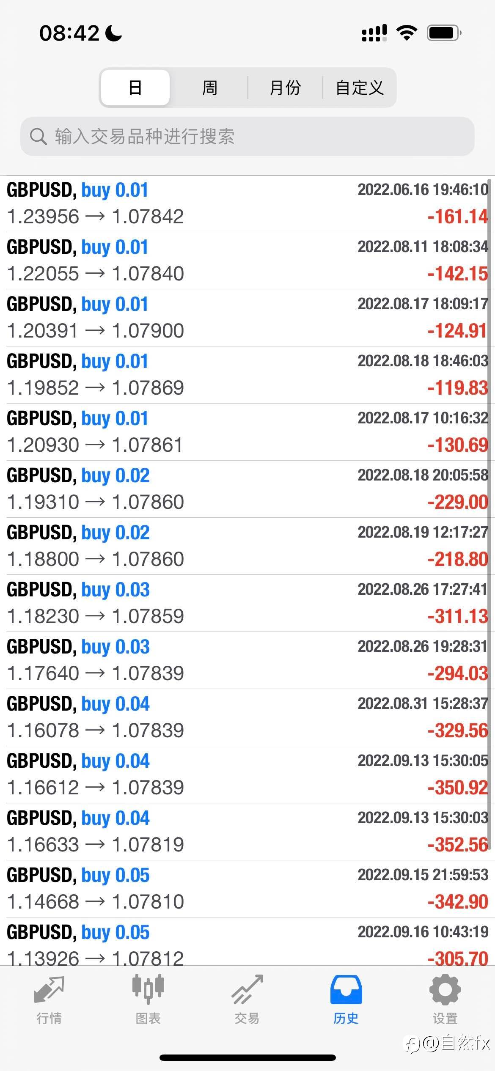Choose the 自定义 custom period

360,88
